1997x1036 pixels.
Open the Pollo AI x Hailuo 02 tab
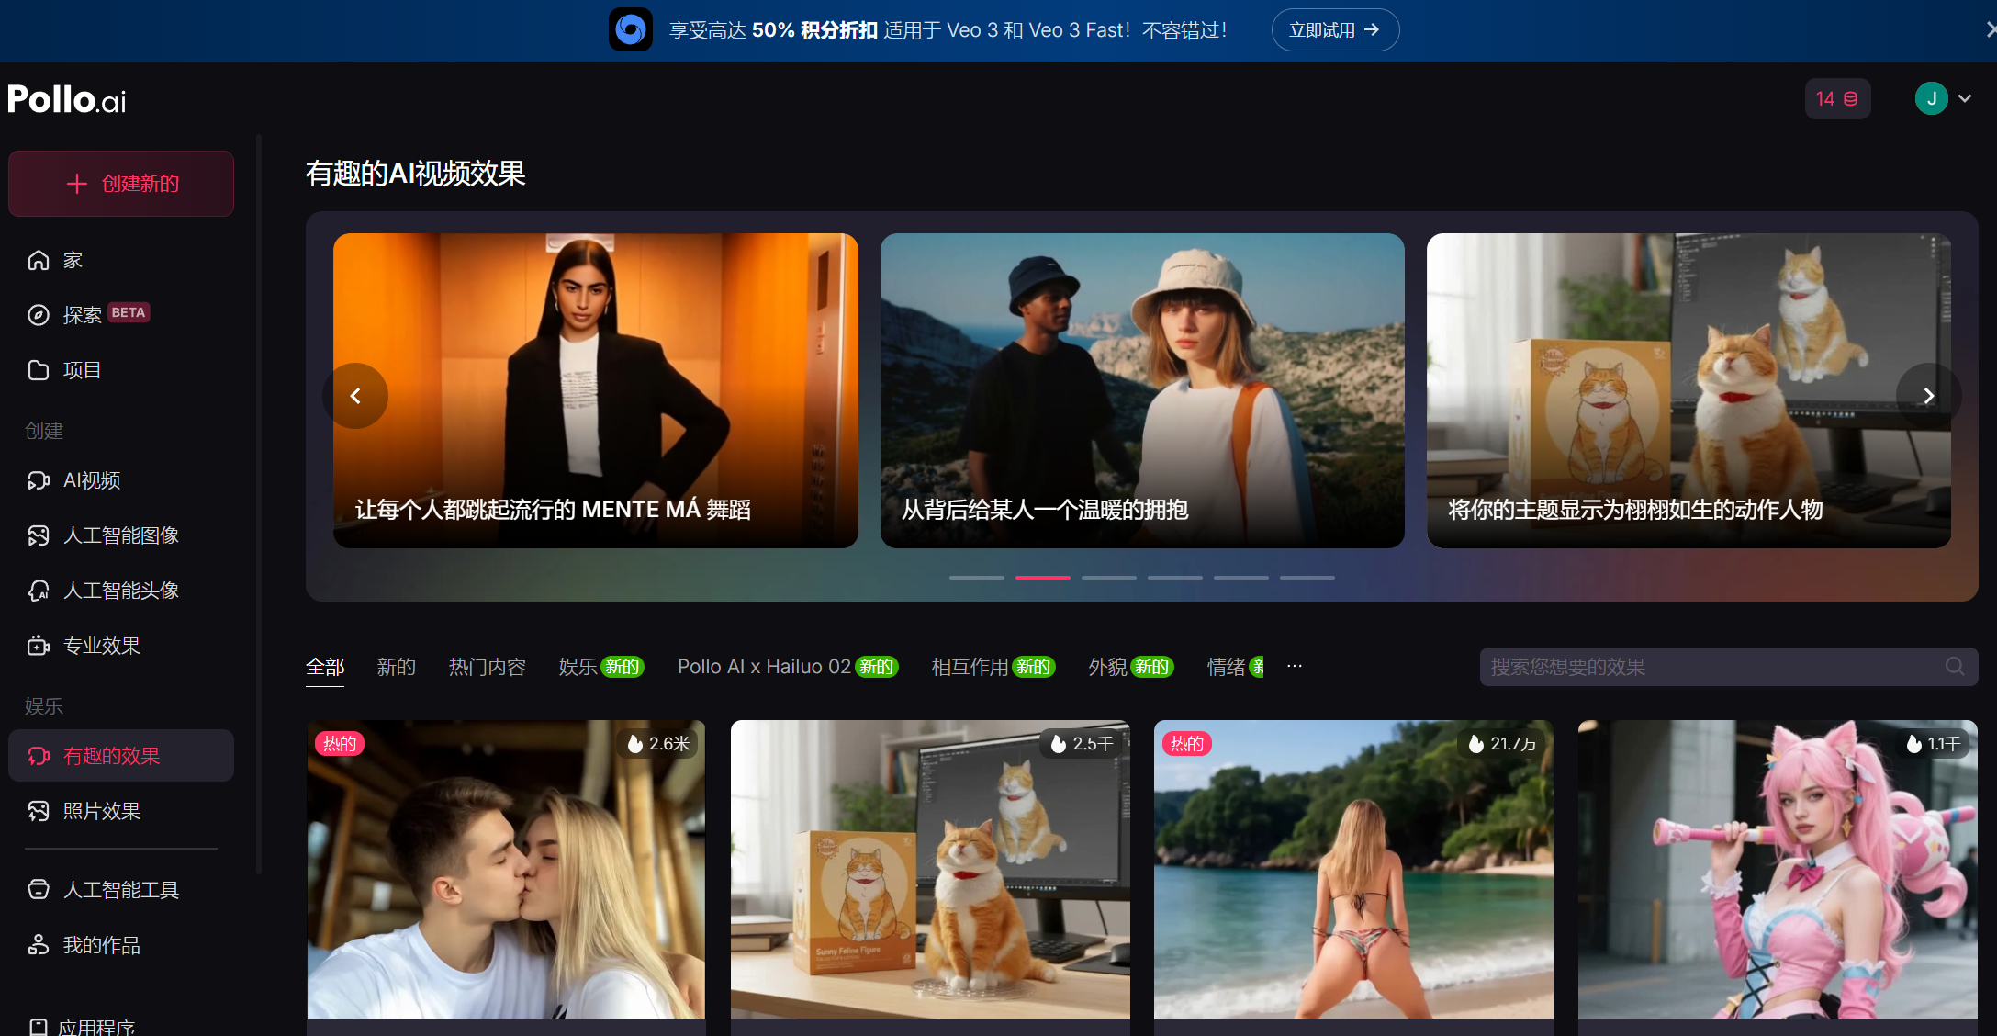pyautogui.click(x=788, y=667)
